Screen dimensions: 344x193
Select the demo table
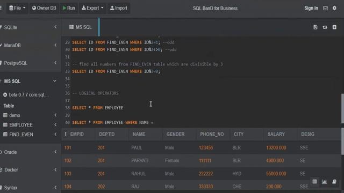tap(15, 115)
